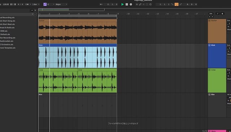Click the next locator arrow
The width and height of the screenshot is (231, 132).
coord(212,17)
